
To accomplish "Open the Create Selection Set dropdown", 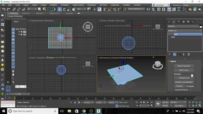I will (136, 9).
